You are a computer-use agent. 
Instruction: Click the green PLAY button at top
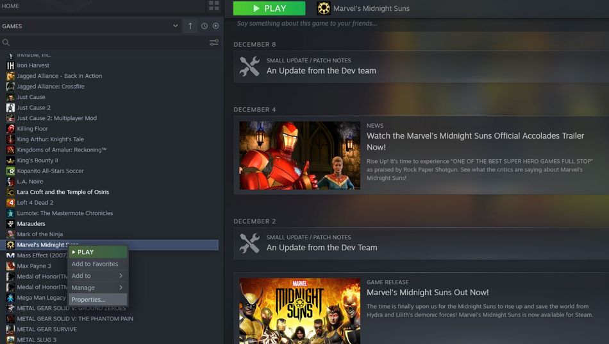click(x=269, y=8)
